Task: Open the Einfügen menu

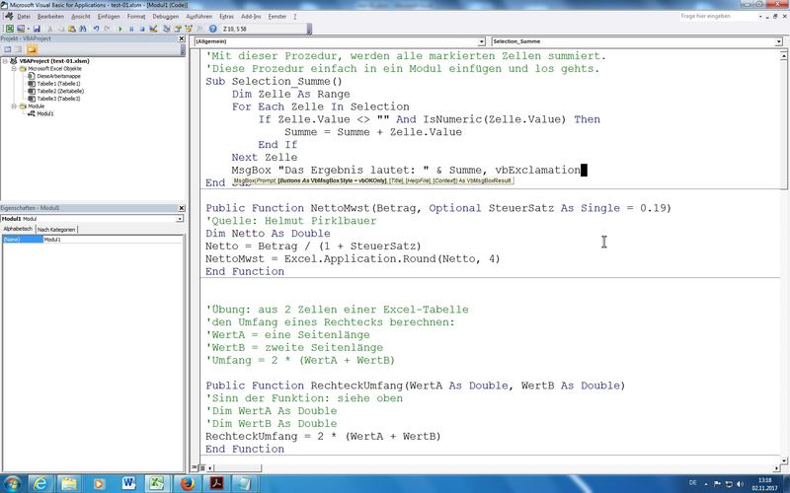Action: pos(109,17)
